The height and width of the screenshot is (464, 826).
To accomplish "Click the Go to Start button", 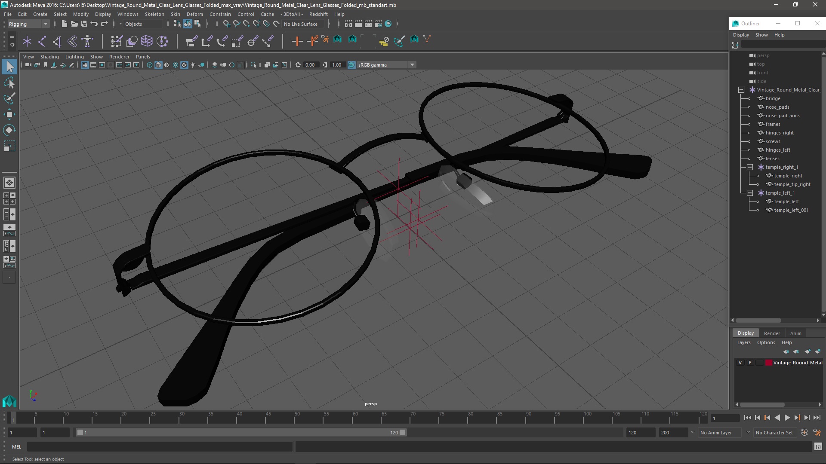I will pos(747,418).
